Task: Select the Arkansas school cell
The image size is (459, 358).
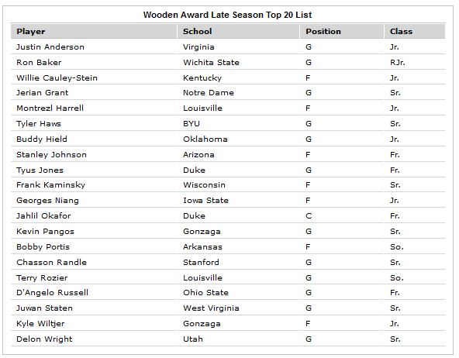Action: coord(202,247)
